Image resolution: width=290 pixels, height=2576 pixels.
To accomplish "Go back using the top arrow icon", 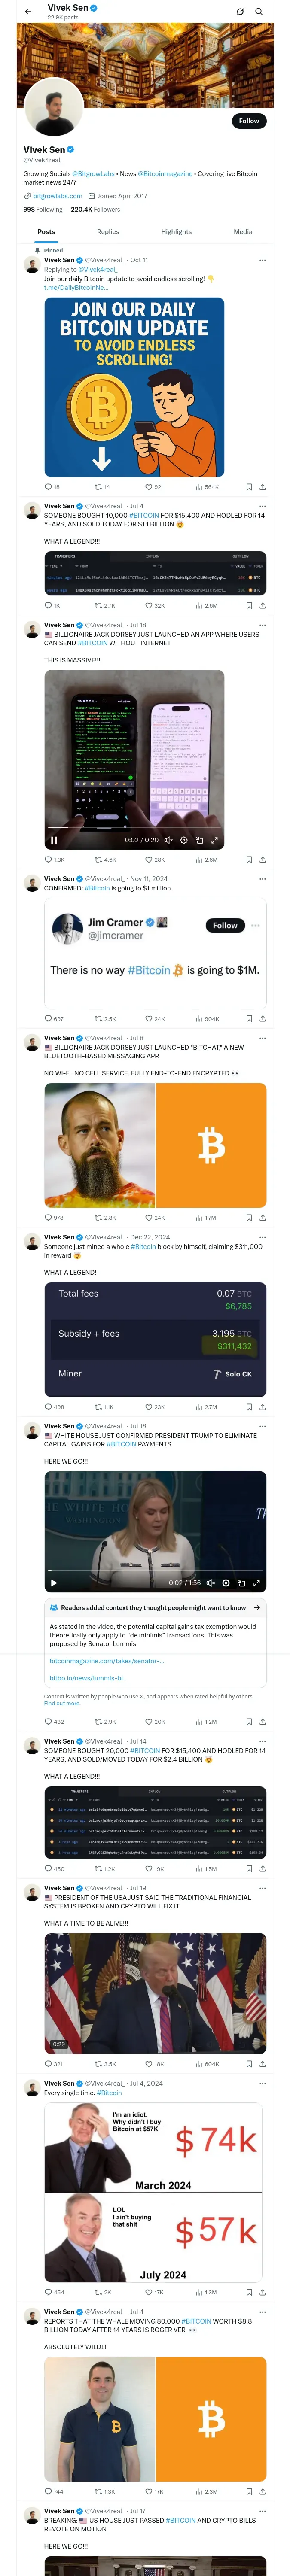I will tap(28, 12).
